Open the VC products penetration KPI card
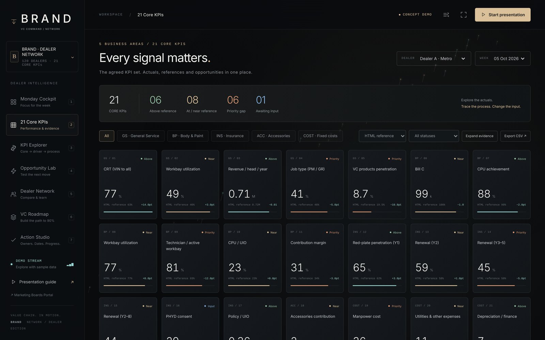The height and width of the screenshot is (340, 545). pos(377,184)
